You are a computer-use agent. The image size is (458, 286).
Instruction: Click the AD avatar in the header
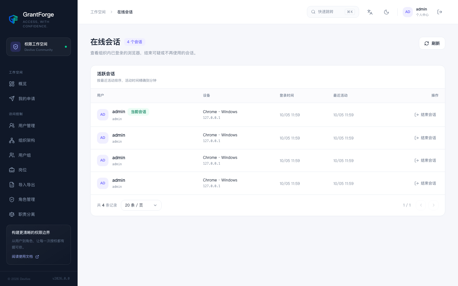408,12
